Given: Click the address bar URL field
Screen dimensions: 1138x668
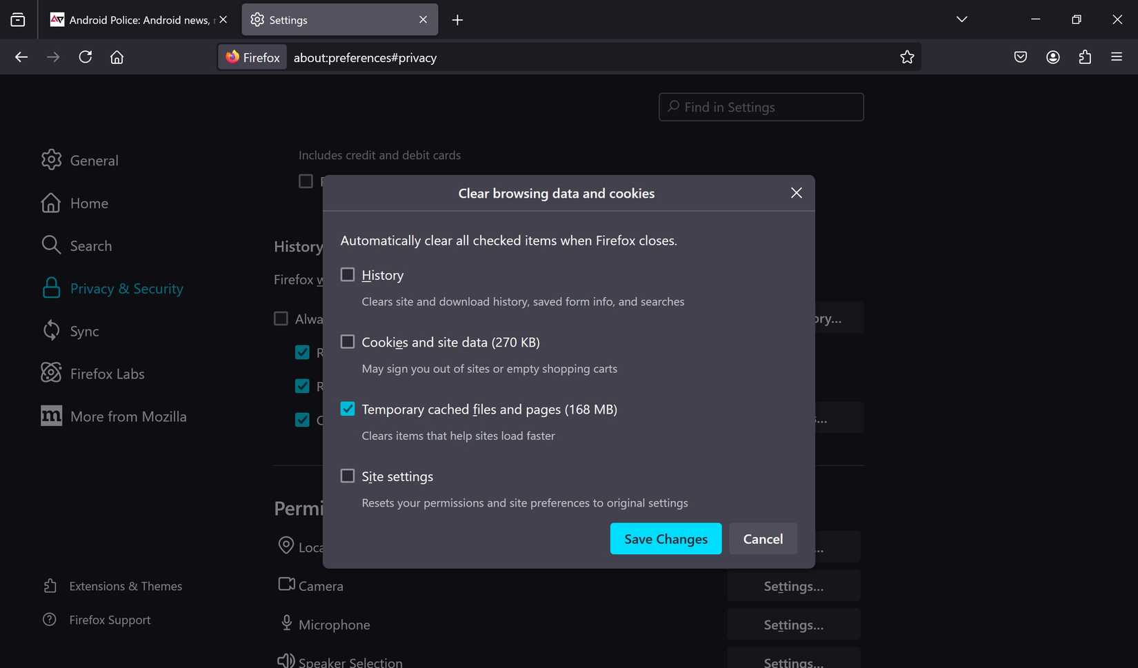Looking at the screenshot, I should [x=586, y=58].
